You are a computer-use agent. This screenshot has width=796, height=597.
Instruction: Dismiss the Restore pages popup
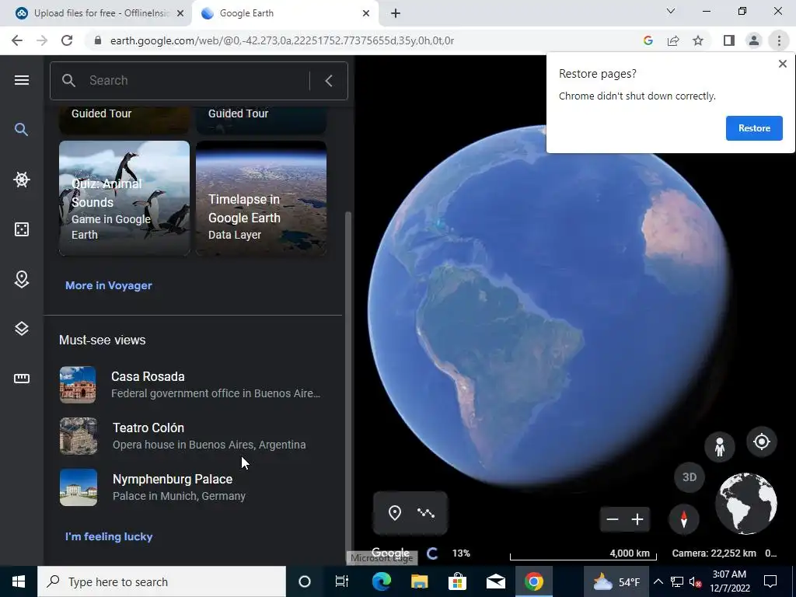(x=782, y=64)
